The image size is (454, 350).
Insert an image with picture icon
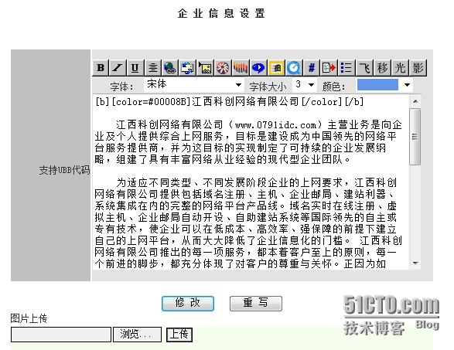click(205, 68)
